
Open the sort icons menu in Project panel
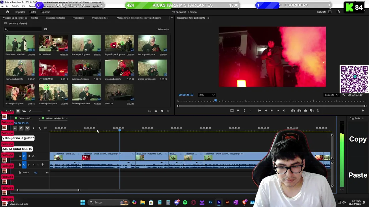(x=48, y=111)
